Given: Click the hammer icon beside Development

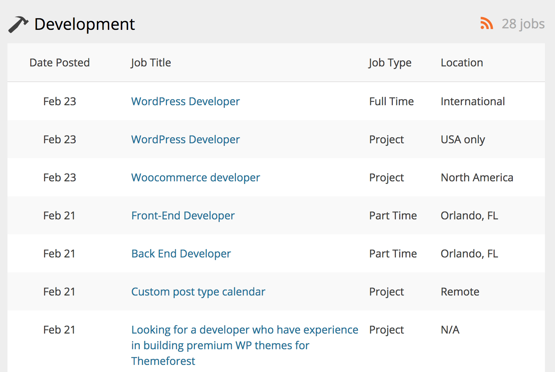Looking at the screenshot, I should (x=18, y=24).
